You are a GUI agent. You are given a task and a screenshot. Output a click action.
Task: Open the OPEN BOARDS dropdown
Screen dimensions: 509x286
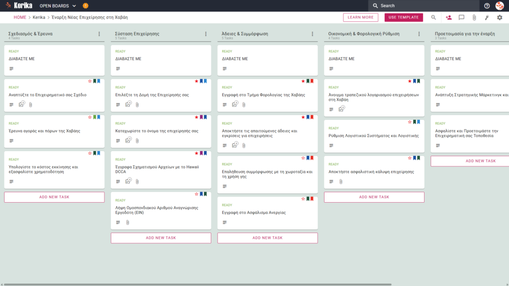click(58, 6)
